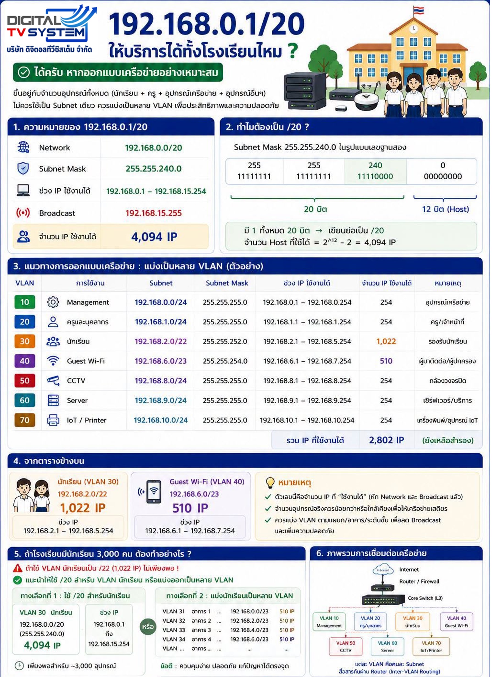The image size is (492, 677).
Task: Click the computer icon in usable IP range row
Action: (x=23, y=190)
